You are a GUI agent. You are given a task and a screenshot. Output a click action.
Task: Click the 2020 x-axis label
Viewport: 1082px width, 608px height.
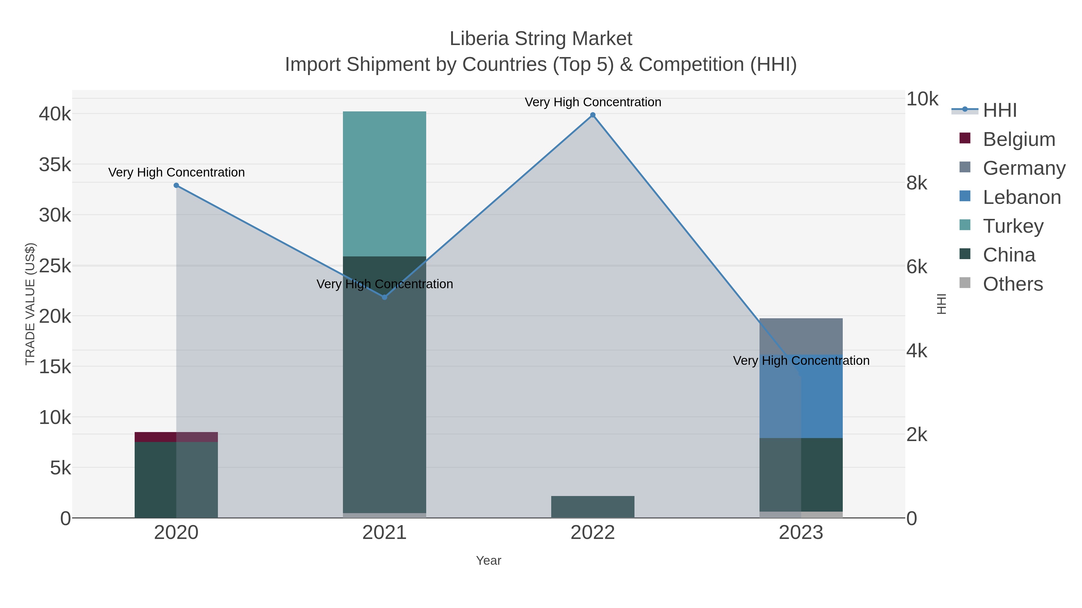[176, 533]
